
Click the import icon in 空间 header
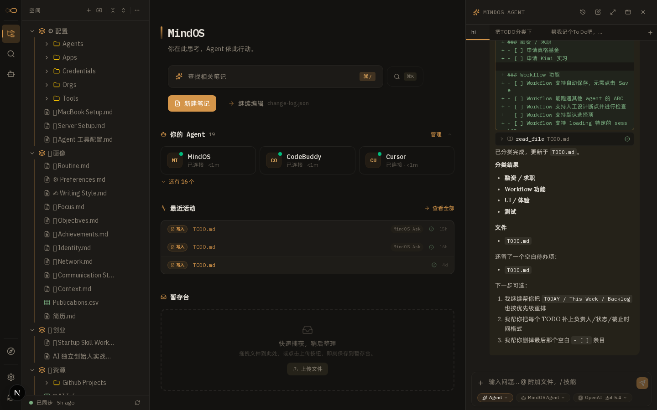pyautogui.click(x=99, y=10)
